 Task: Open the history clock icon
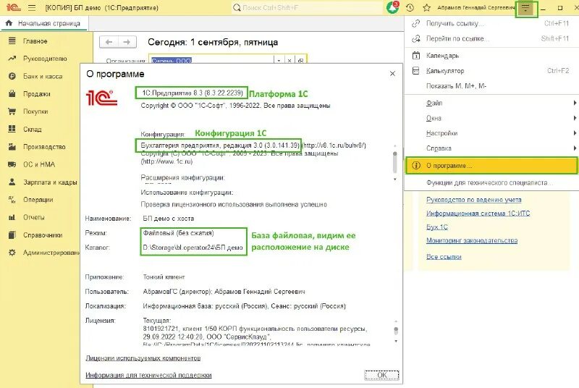pos(410,7)
